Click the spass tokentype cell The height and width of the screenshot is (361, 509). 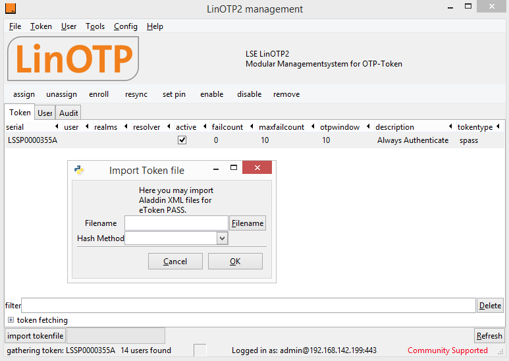468,140
